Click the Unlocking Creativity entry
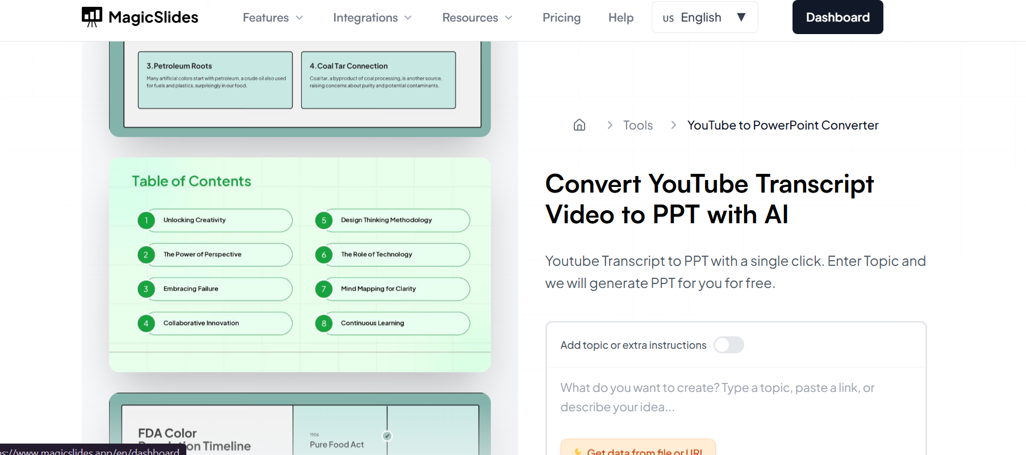The image size is (1026, 455). [215, 220]
